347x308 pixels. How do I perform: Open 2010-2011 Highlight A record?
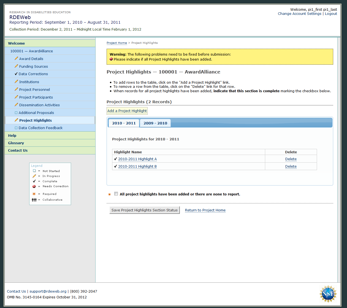tap(137, 159)
